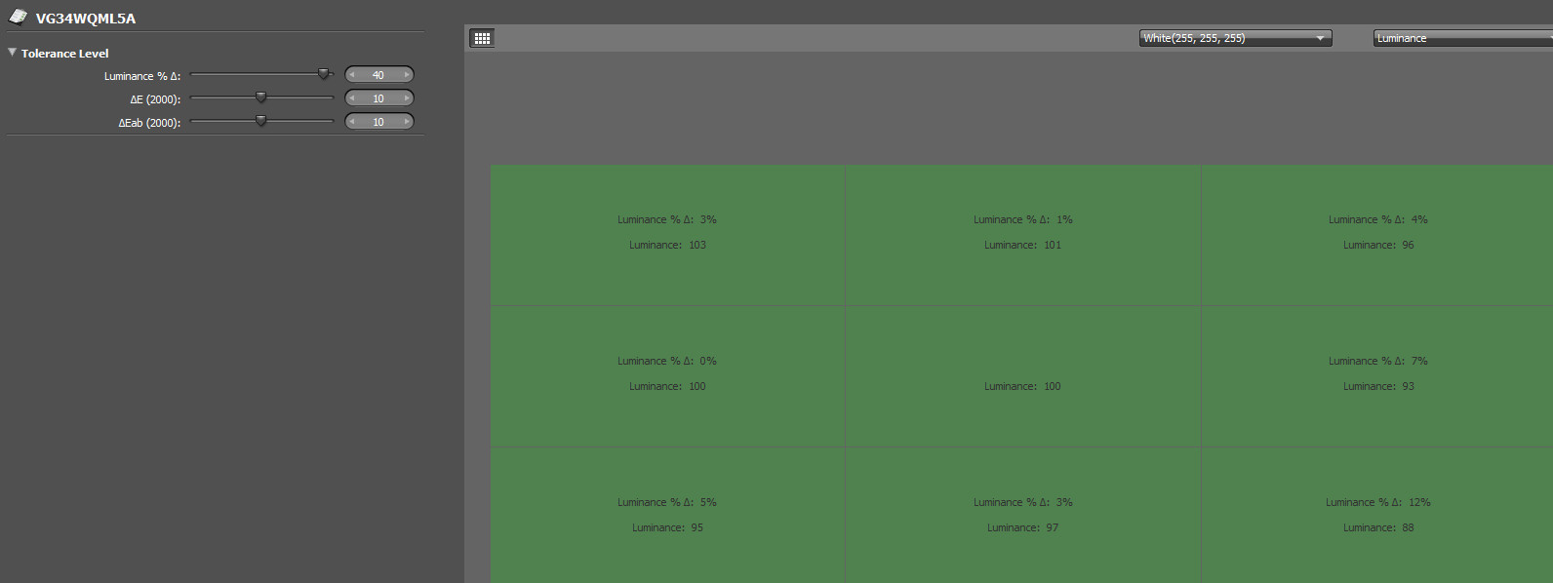Open the Luminance measurement type dropdown
The image size is (1553, 583).
(x=1461, y=38)
